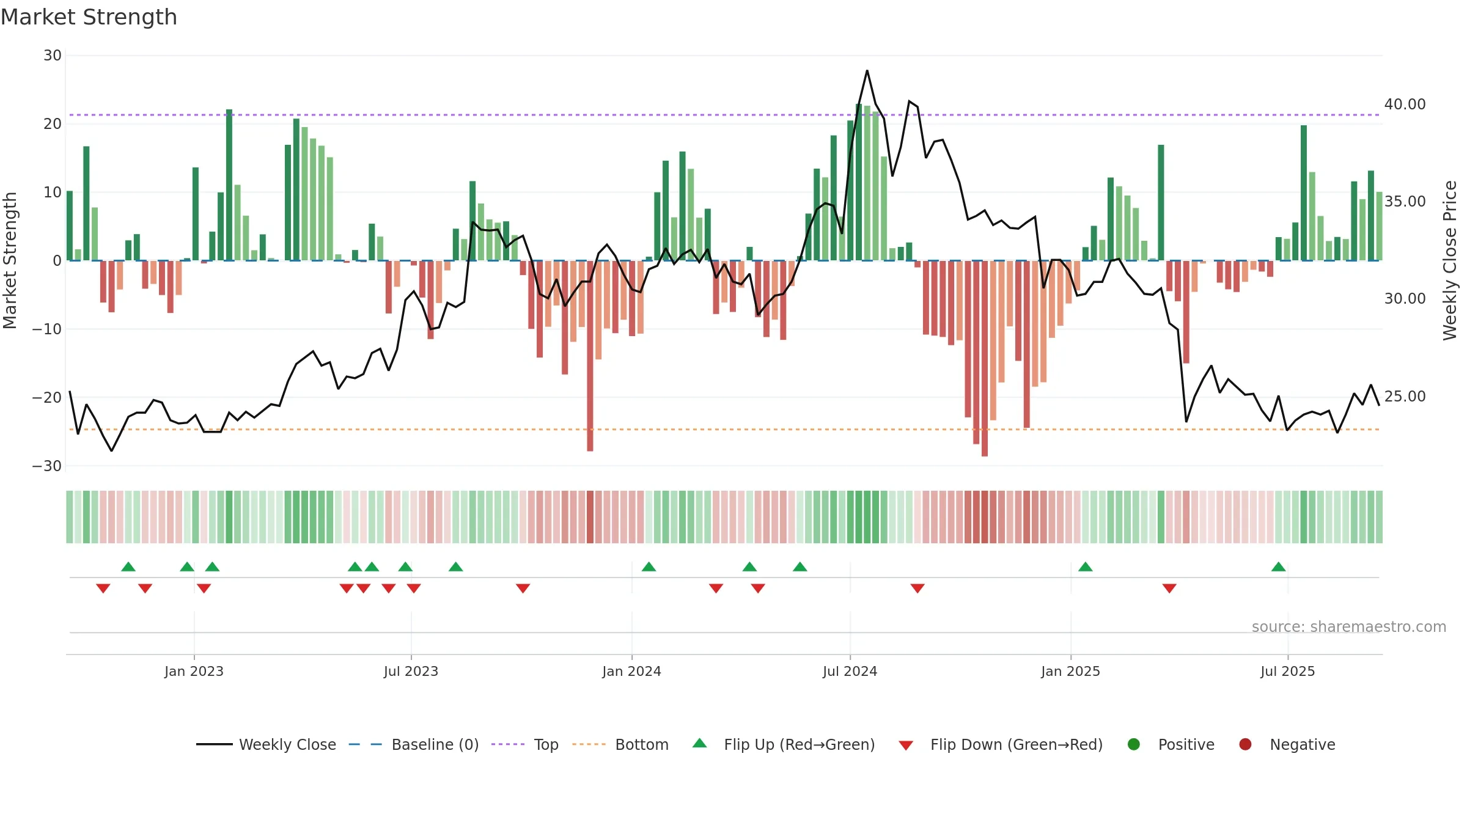The width and height of the screenshot is (1467, 825).
Task: Click the Jan 2023 axis label
Action: pyautogui.click(x=194, y=672)
